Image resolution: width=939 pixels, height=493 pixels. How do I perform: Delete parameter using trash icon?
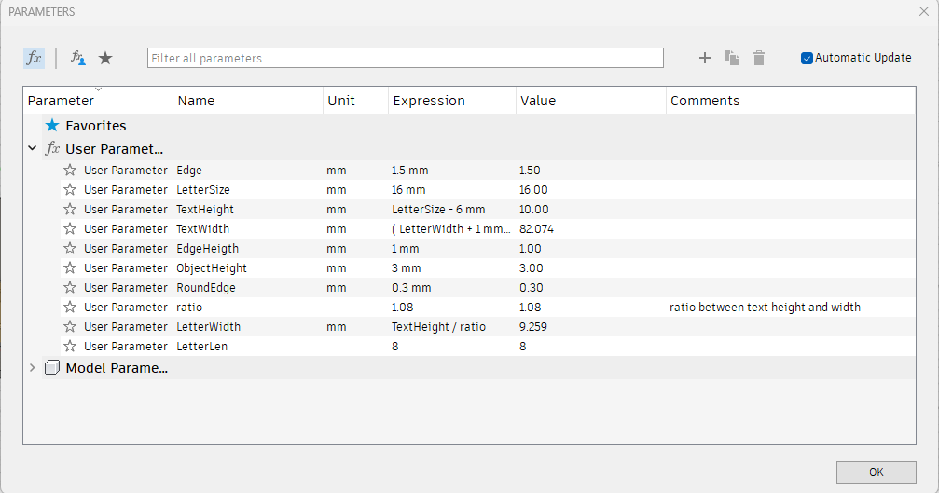pyautogui.click(x=759, y=58)
